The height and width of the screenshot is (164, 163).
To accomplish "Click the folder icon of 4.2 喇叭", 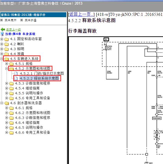I will tap(7, 44).
